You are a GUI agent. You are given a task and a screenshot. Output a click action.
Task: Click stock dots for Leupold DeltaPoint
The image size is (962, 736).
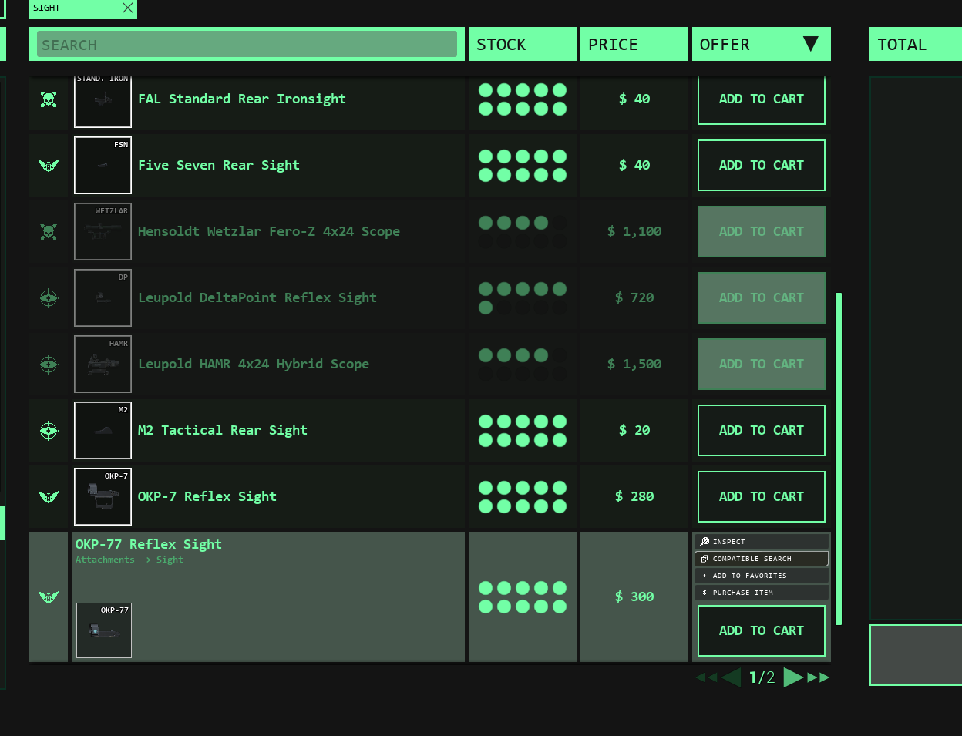point(523,298)
